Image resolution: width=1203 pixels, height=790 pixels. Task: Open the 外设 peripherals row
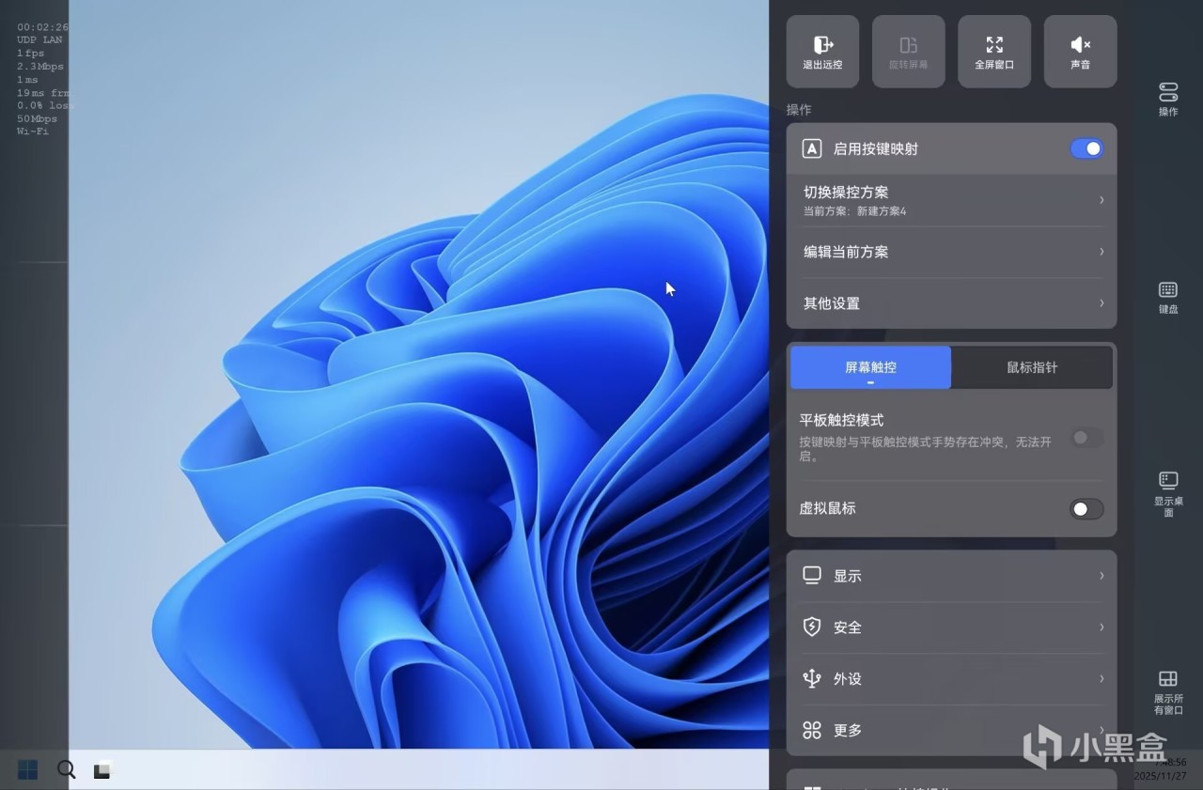click(951, 679)
